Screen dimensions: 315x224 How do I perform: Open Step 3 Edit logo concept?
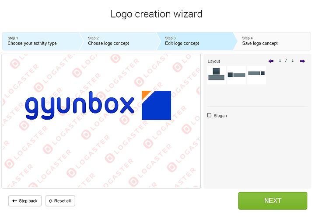pyautogui.click(x=196, y=41)
